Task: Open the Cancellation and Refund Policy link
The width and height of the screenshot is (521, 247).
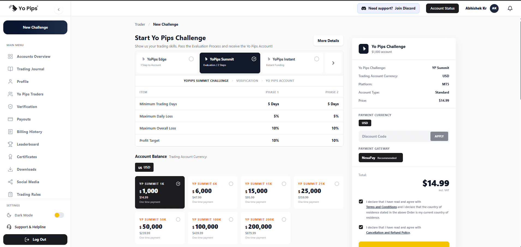Action: click(x=388, y=233)
